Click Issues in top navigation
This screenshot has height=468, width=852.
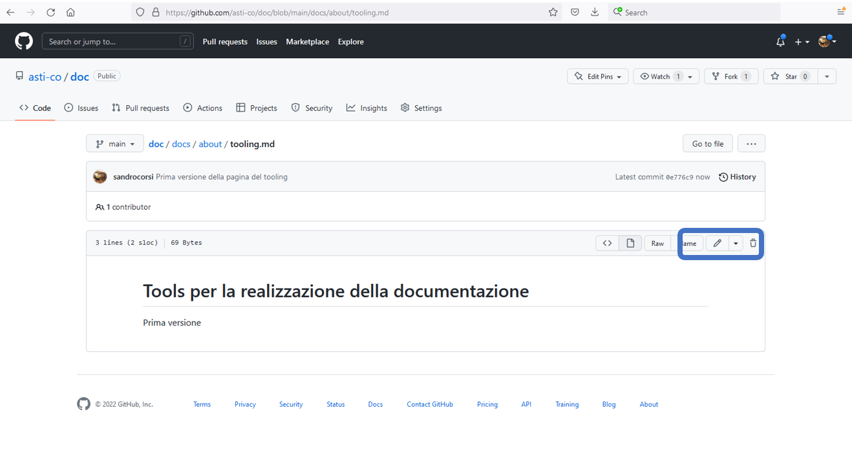266,41
